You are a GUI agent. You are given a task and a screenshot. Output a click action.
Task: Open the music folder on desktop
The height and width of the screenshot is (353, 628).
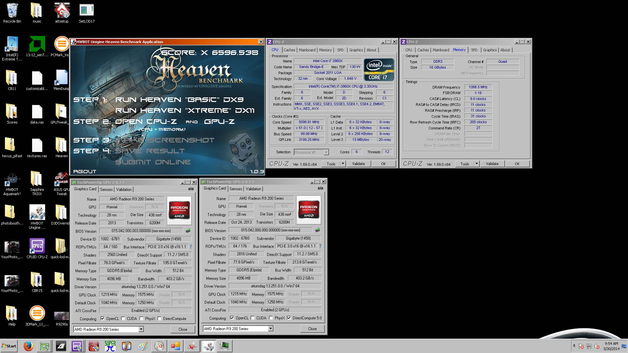37,13
